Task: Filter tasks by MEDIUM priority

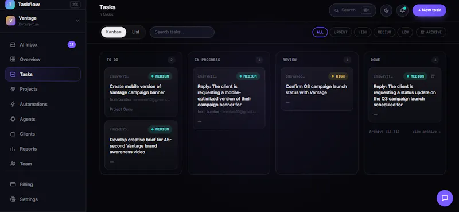Action: click(x=384, y=32)
